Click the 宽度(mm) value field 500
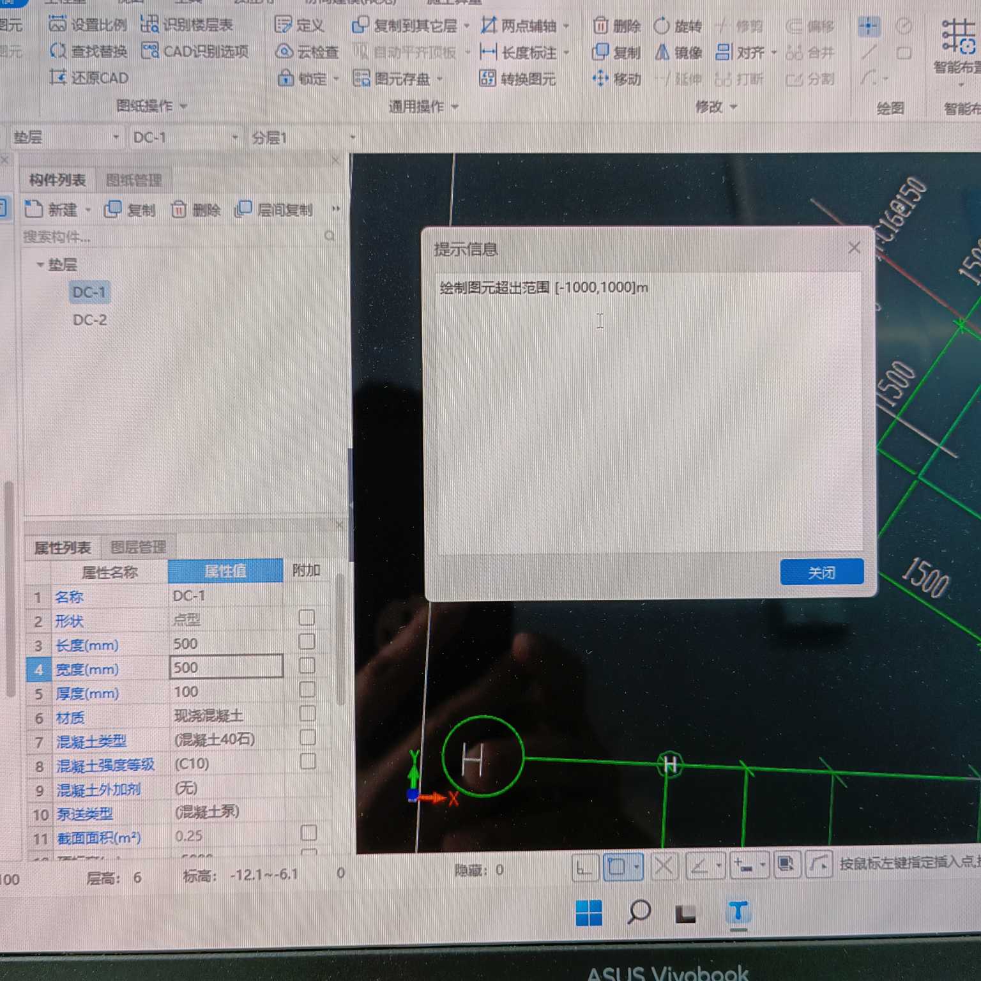Screen dimensions: 981x981 click(x=226, y=667)
